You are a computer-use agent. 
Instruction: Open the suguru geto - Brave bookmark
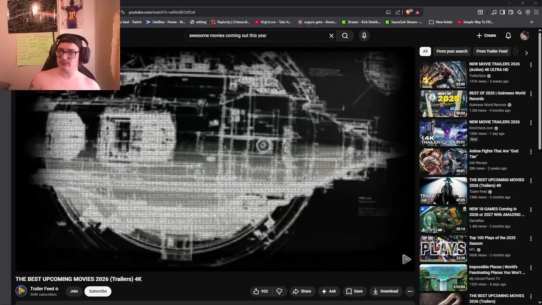click(x=317, y=22)
